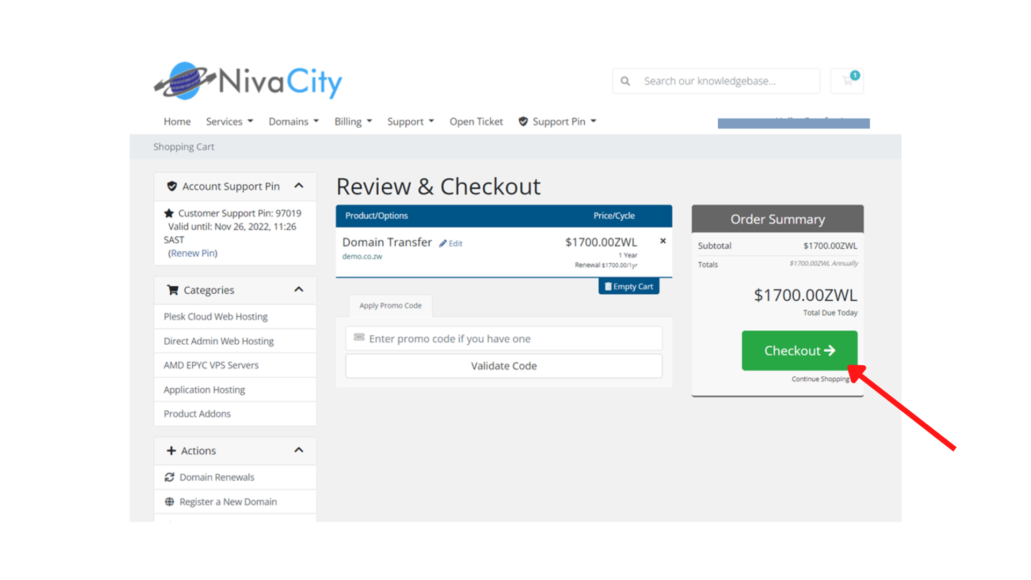The width and height of the screenshot is (1031, 580).
Task: Collapse the Categories panel
Action: pyautogui.click(x=299, y=289)
